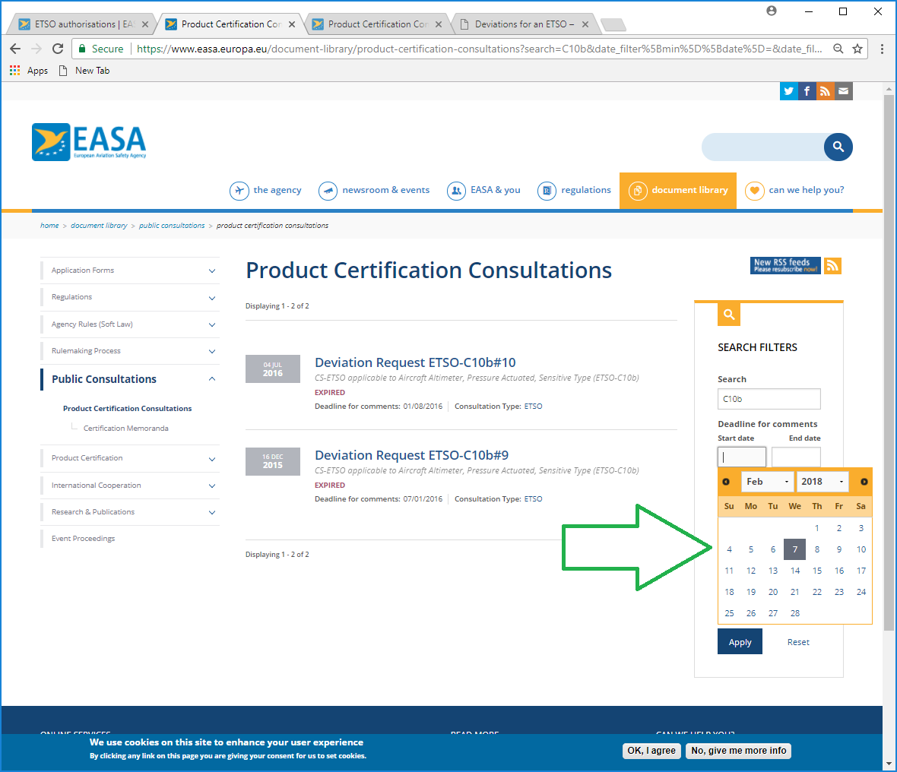Bookmark page with star icon

pos(857,49)
